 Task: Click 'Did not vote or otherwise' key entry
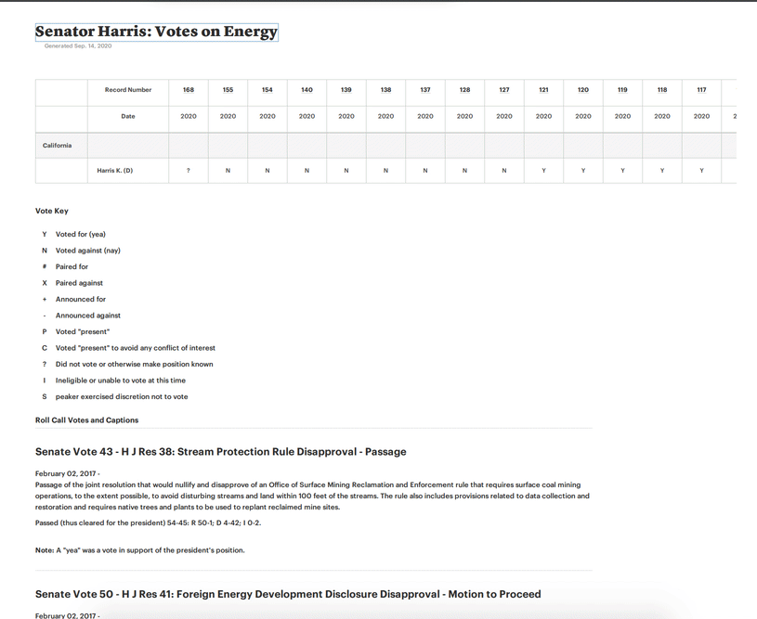[134, 365]
